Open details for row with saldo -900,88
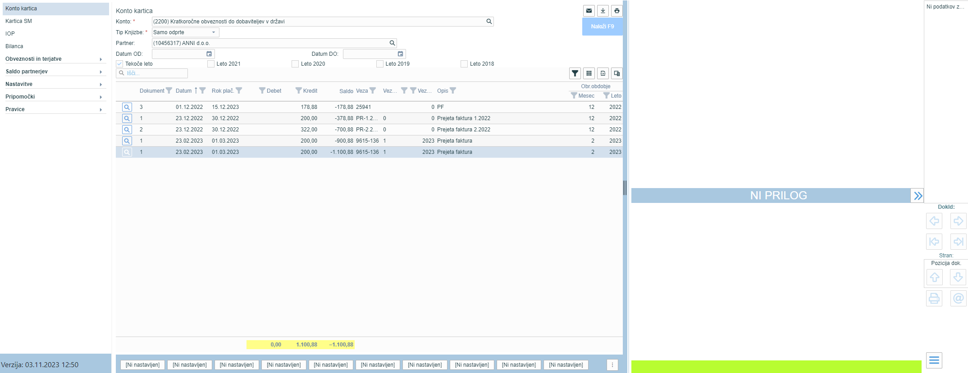The height and width of the screenshot is (373, 968). coord(127,141)
